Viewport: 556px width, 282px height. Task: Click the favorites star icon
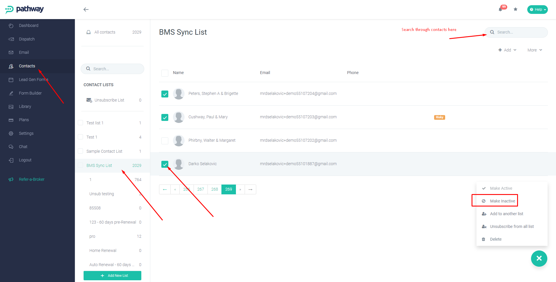coord(515,9)
